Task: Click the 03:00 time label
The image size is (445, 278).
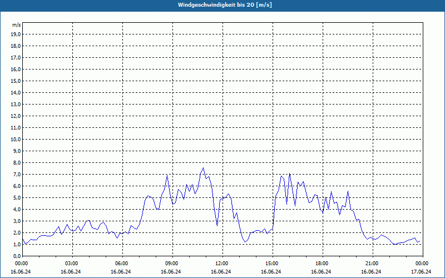Action: tap(73, 264)
